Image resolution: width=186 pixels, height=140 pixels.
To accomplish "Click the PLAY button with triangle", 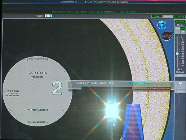I will [180, 85].
